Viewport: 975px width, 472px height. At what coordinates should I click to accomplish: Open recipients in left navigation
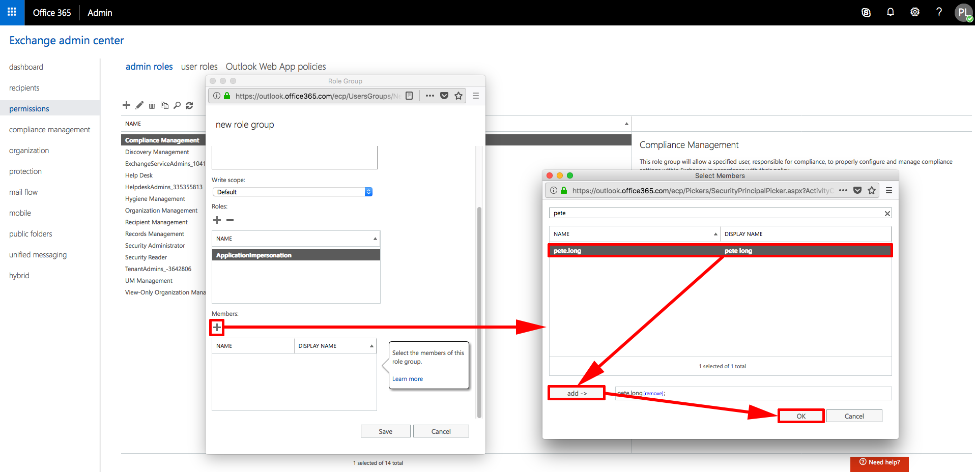(24, 88)
